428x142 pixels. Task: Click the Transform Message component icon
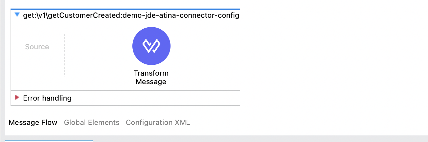click(151, 46)
